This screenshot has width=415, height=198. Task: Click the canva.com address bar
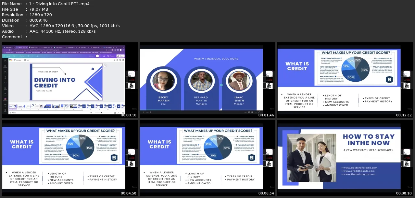click(62, 50)
